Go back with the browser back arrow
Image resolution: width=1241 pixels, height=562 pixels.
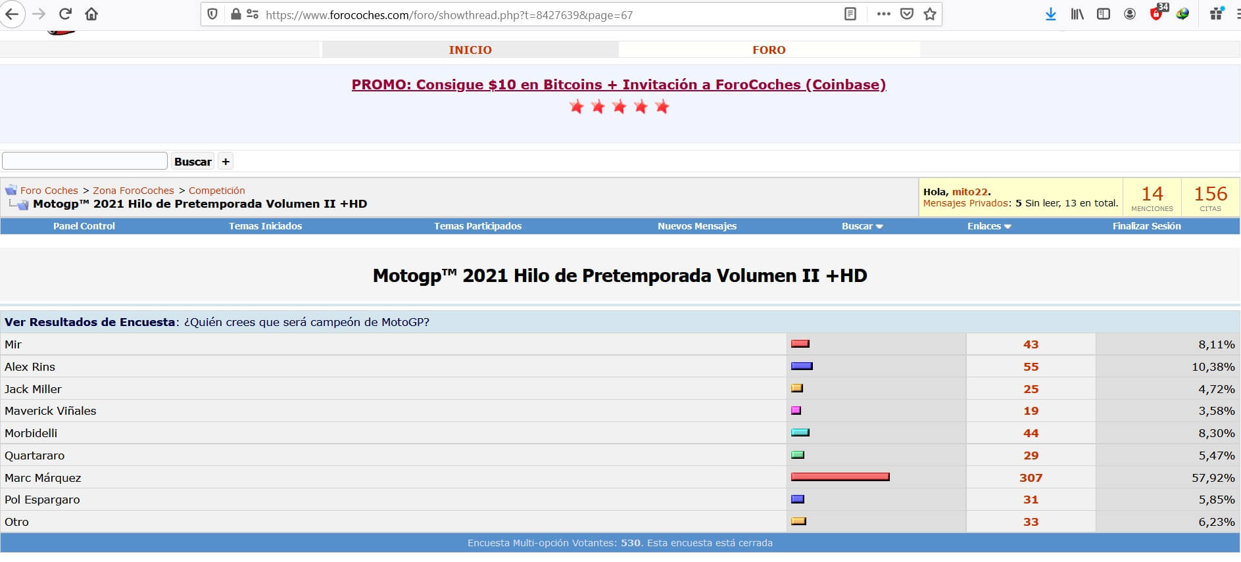[x=12, y=14]
